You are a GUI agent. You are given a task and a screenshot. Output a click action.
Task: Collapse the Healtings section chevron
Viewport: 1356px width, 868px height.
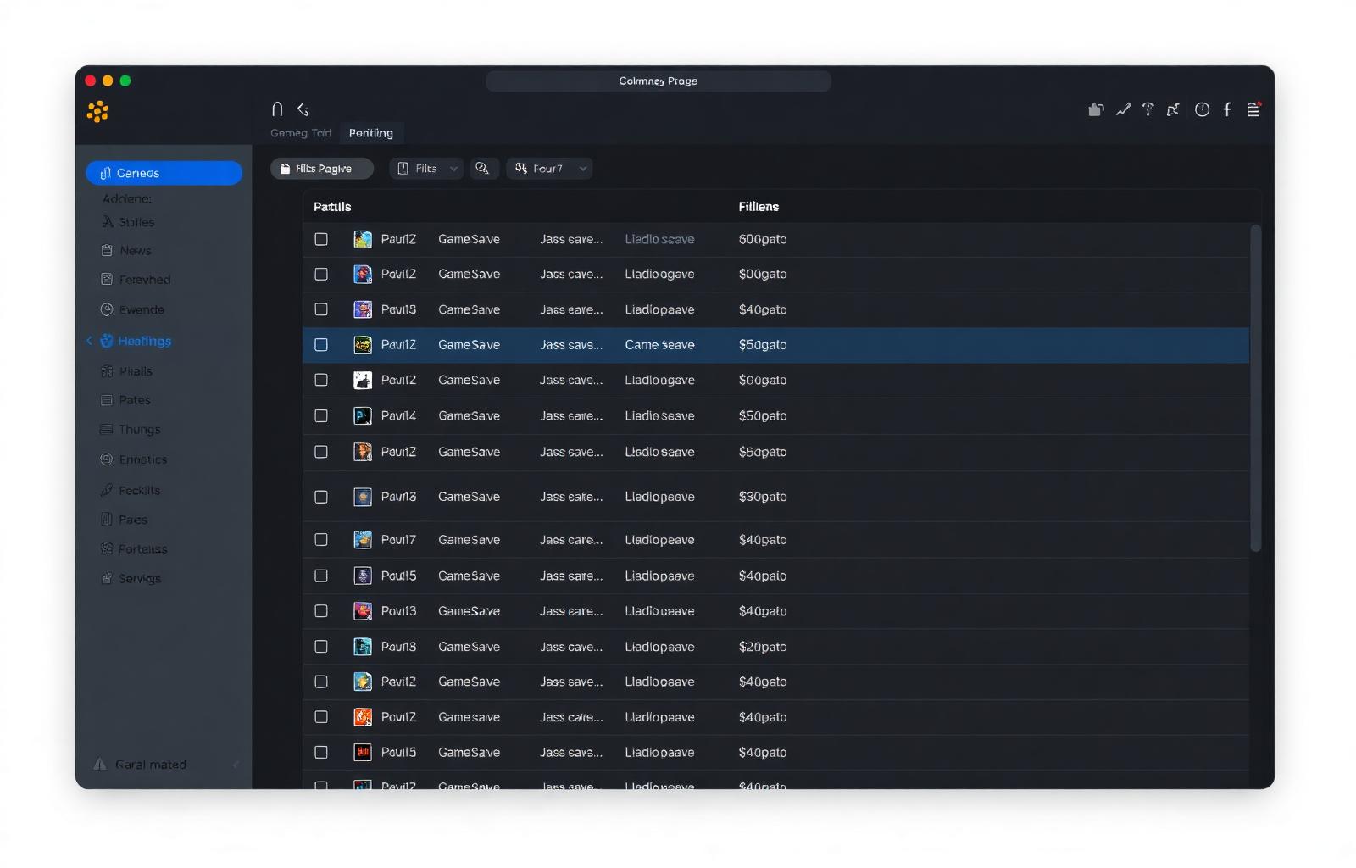89,341
